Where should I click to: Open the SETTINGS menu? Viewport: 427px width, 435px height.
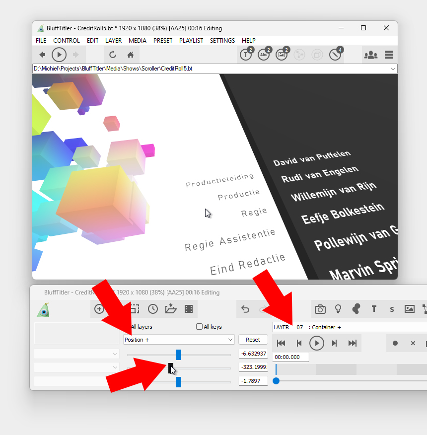click(222, 41)
